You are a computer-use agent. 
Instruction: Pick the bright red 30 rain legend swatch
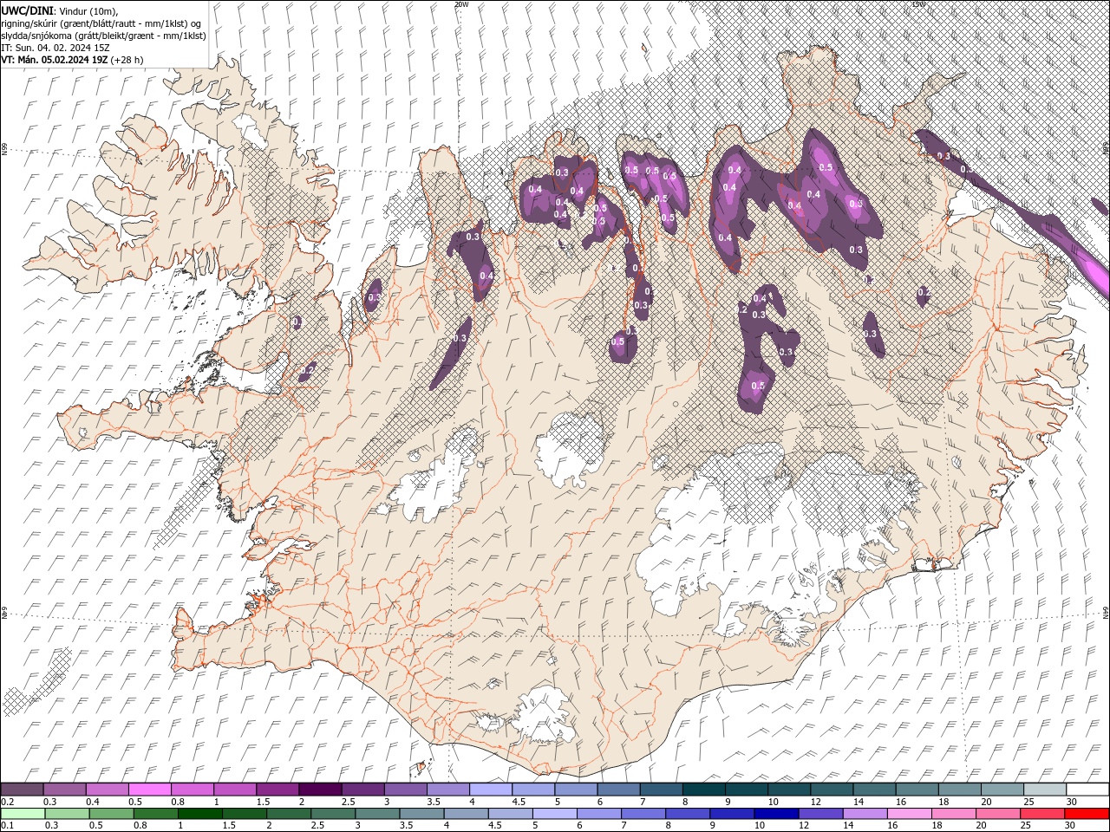tap(1086, 814)
